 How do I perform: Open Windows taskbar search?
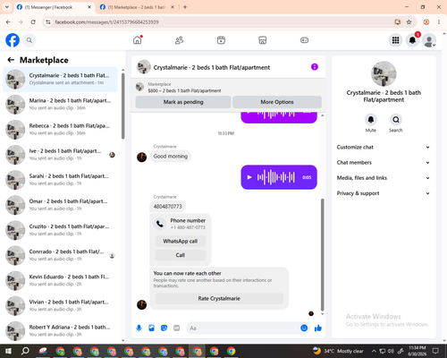coord(25,351)
